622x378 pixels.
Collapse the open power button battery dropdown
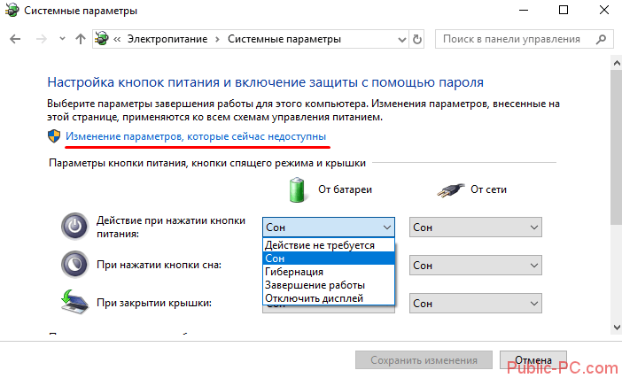point(329,227)
